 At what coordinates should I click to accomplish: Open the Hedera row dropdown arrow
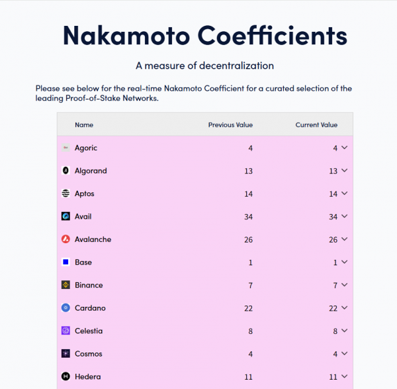pyautogui.click(x=345, y=376)
